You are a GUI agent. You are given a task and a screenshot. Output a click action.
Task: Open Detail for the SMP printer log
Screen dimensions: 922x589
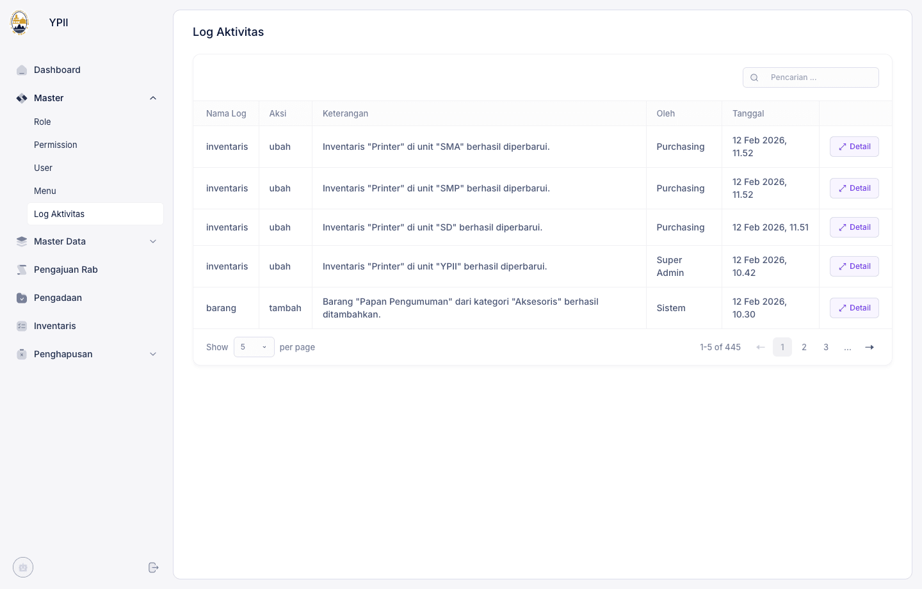pos(854,188)
